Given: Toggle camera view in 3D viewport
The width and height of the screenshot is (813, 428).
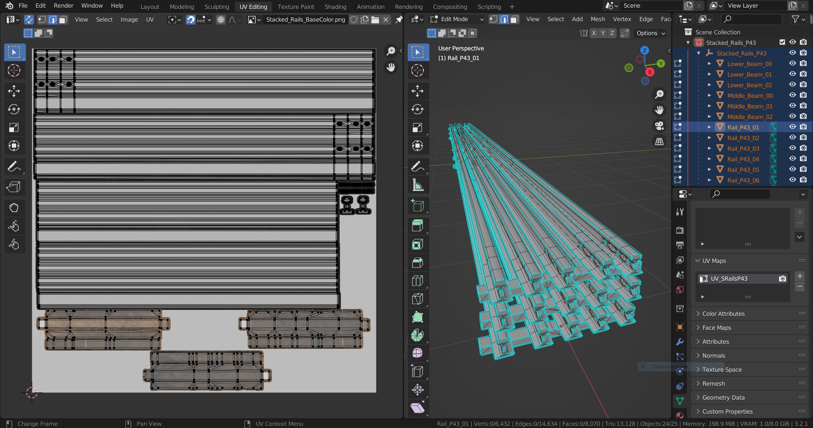Looking at the screenshot, I should coord(659,126).
